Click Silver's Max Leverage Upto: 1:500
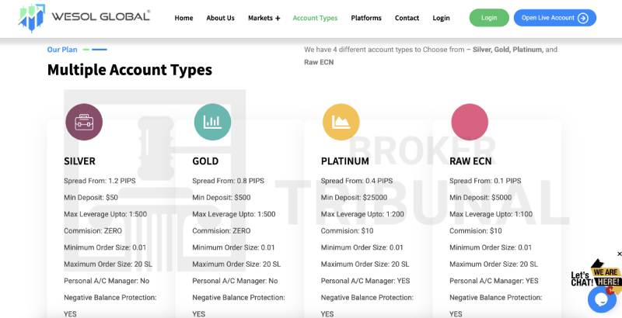The width and height of the screenshot is (622, 318). (106, 214)
